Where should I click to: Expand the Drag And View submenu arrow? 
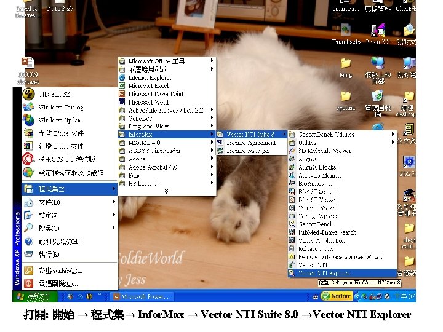click(212, 126)
